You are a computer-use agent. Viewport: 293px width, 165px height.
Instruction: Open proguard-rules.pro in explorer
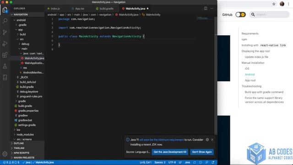pyautogui.click(x=31, y=96)
